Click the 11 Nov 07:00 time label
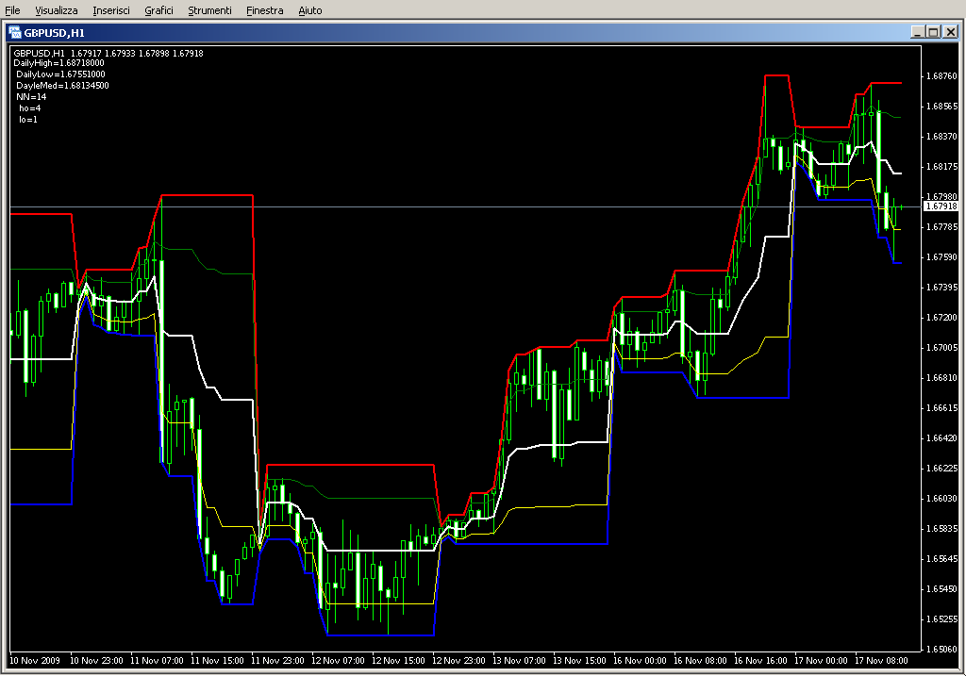The width and height of the screenshot is (966, 676). point(158,661)
